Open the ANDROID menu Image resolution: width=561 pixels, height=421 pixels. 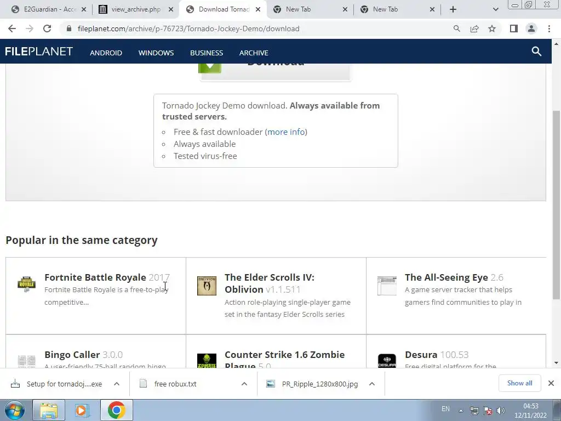(x=106, y=53)
